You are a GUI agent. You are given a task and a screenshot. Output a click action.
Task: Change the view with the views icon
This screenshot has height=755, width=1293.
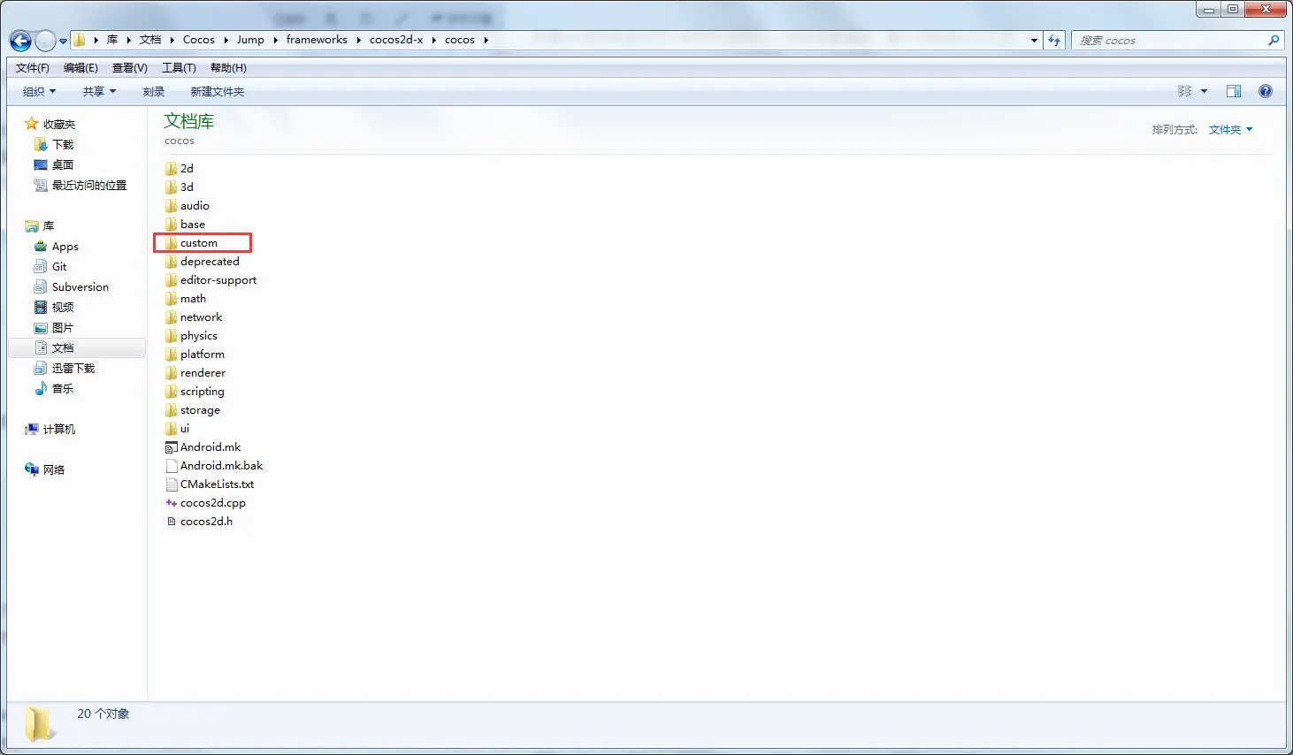[x=1185, y=91]
